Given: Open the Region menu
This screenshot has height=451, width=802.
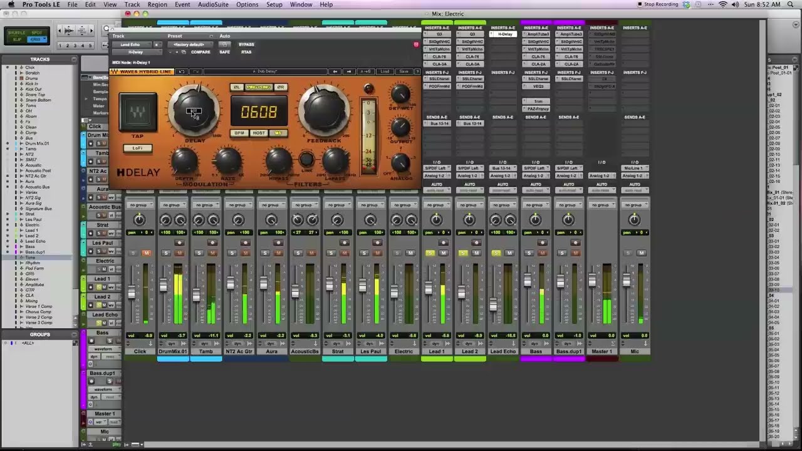Looking at the screenshot, I should pyautogui.click(x=157, y=4).
